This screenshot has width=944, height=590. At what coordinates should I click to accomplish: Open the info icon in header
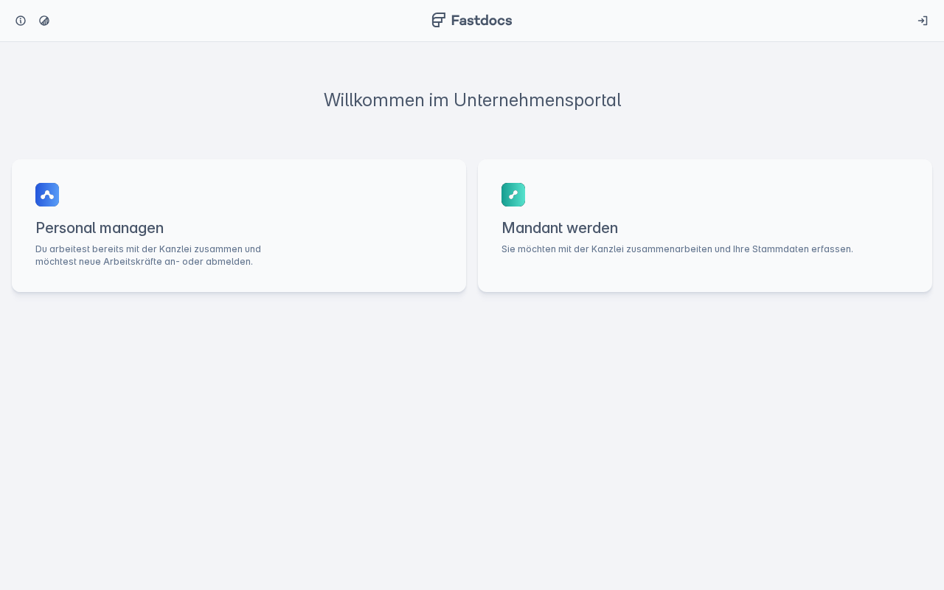coord(21,21)
